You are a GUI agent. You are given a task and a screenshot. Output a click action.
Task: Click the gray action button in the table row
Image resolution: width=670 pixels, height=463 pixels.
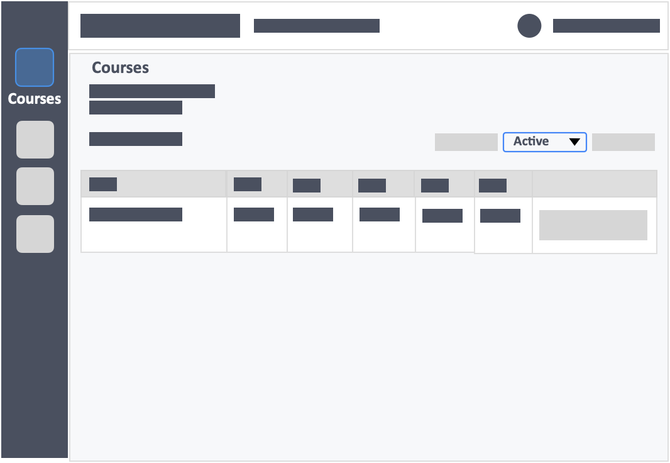[593, 225]
